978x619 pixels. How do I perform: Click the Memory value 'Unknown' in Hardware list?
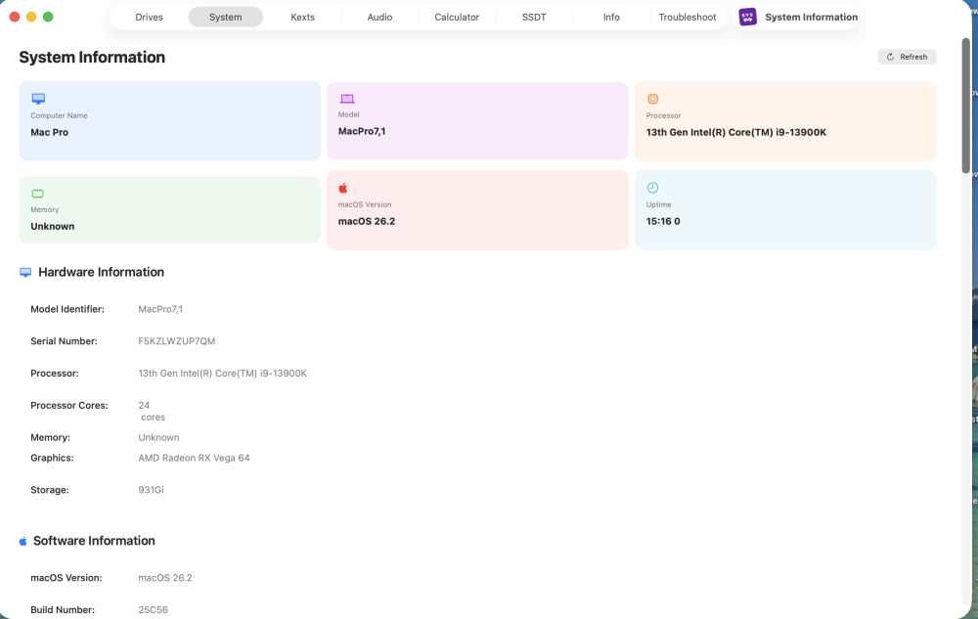click(158, 437)
